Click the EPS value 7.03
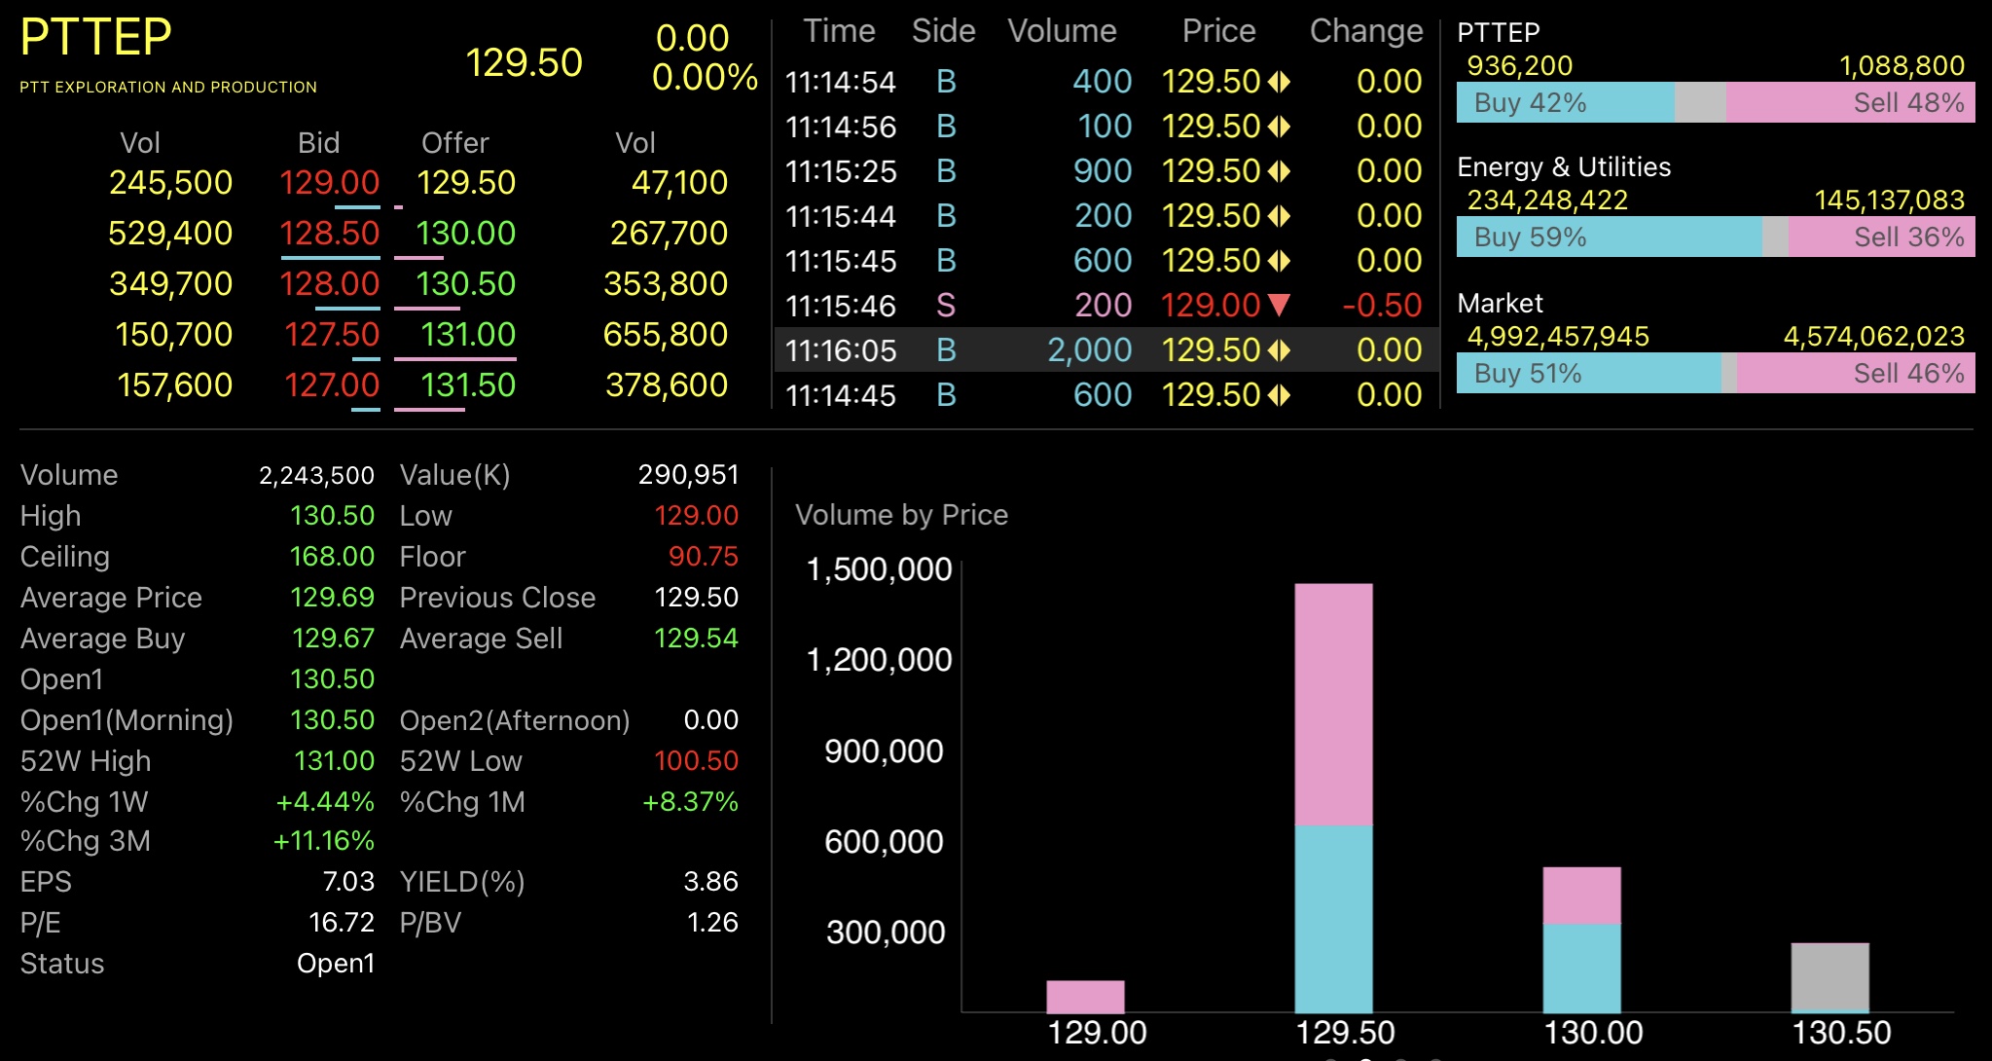Screen dimensions: 1992x1061 [x=348, y=882]
